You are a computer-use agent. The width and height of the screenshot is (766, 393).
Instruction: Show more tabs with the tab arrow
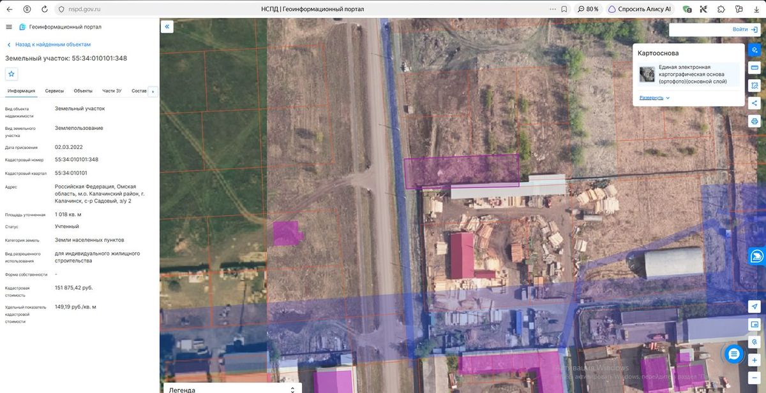(x=153, y=91)
